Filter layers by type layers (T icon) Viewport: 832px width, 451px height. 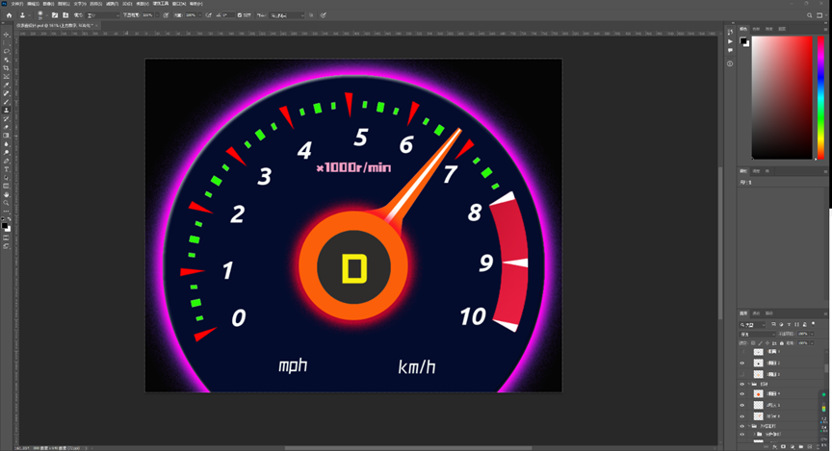click(x=789, y=324)
